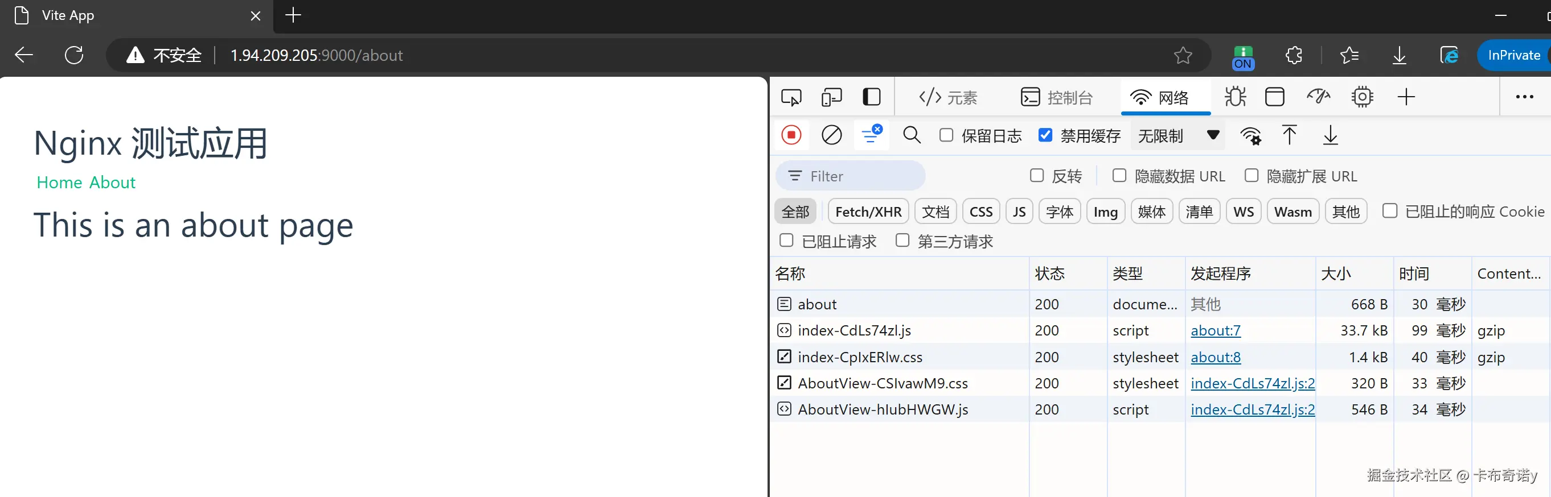
Task: Click the not secure warning icon
Action: point(136,55)
